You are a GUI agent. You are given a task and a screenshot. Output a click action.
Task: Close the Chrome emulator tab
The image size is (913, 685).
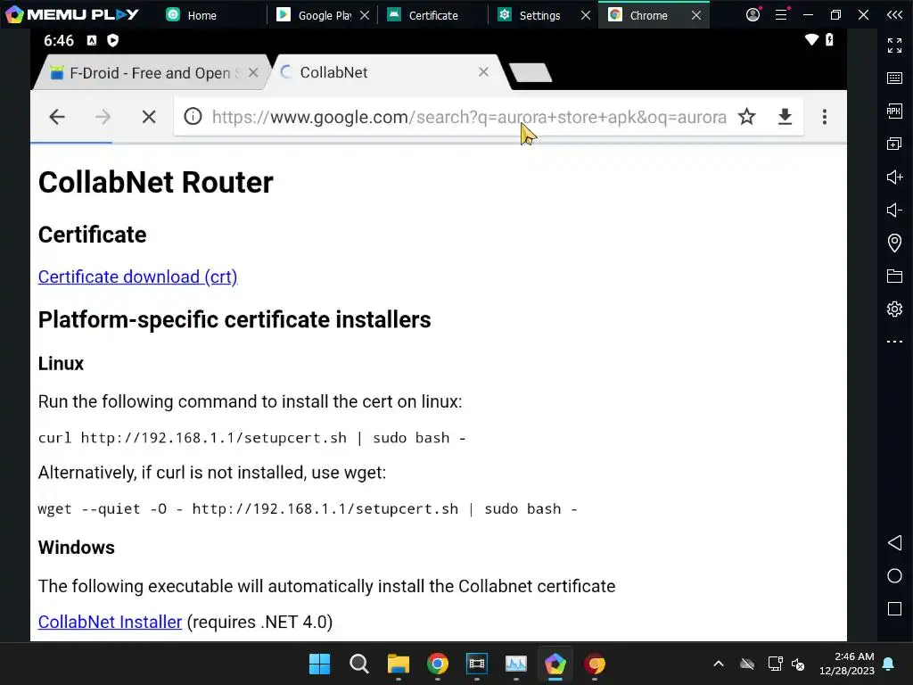click(696, 15)
